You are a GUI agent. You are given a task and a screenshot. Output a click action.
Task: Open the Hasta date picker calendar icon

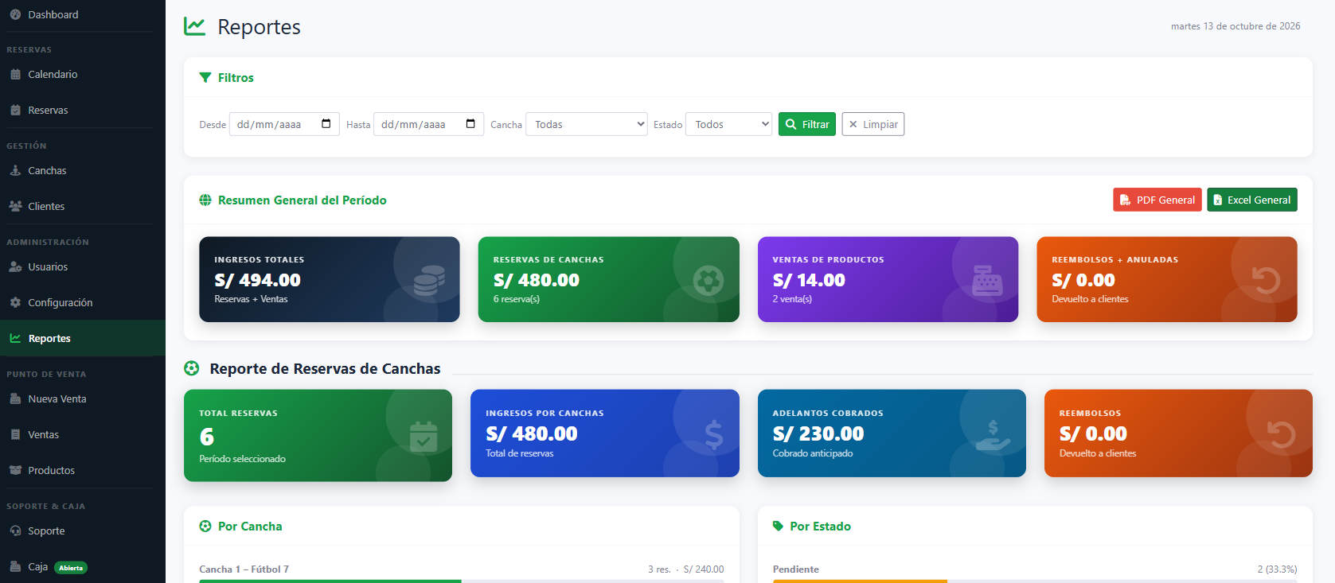point(470,124)
